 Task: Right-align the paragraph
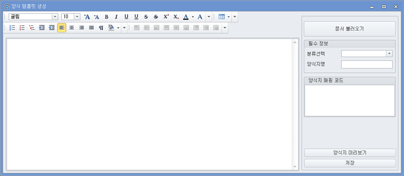point(81,28)
